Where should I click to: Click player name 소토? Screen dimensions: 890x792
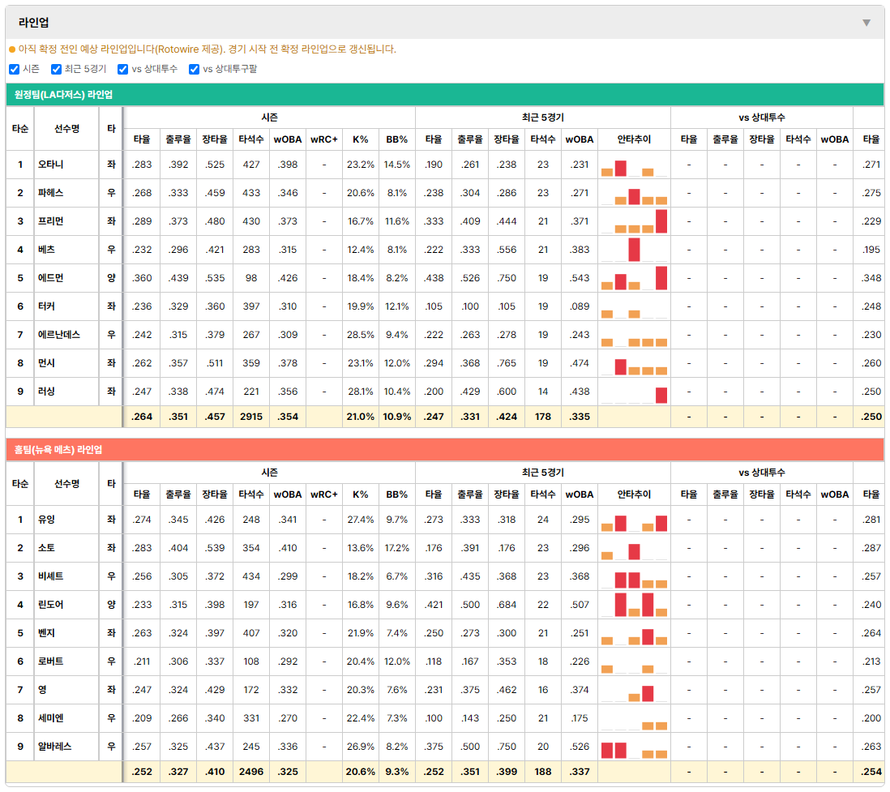[x=46, y=548]
